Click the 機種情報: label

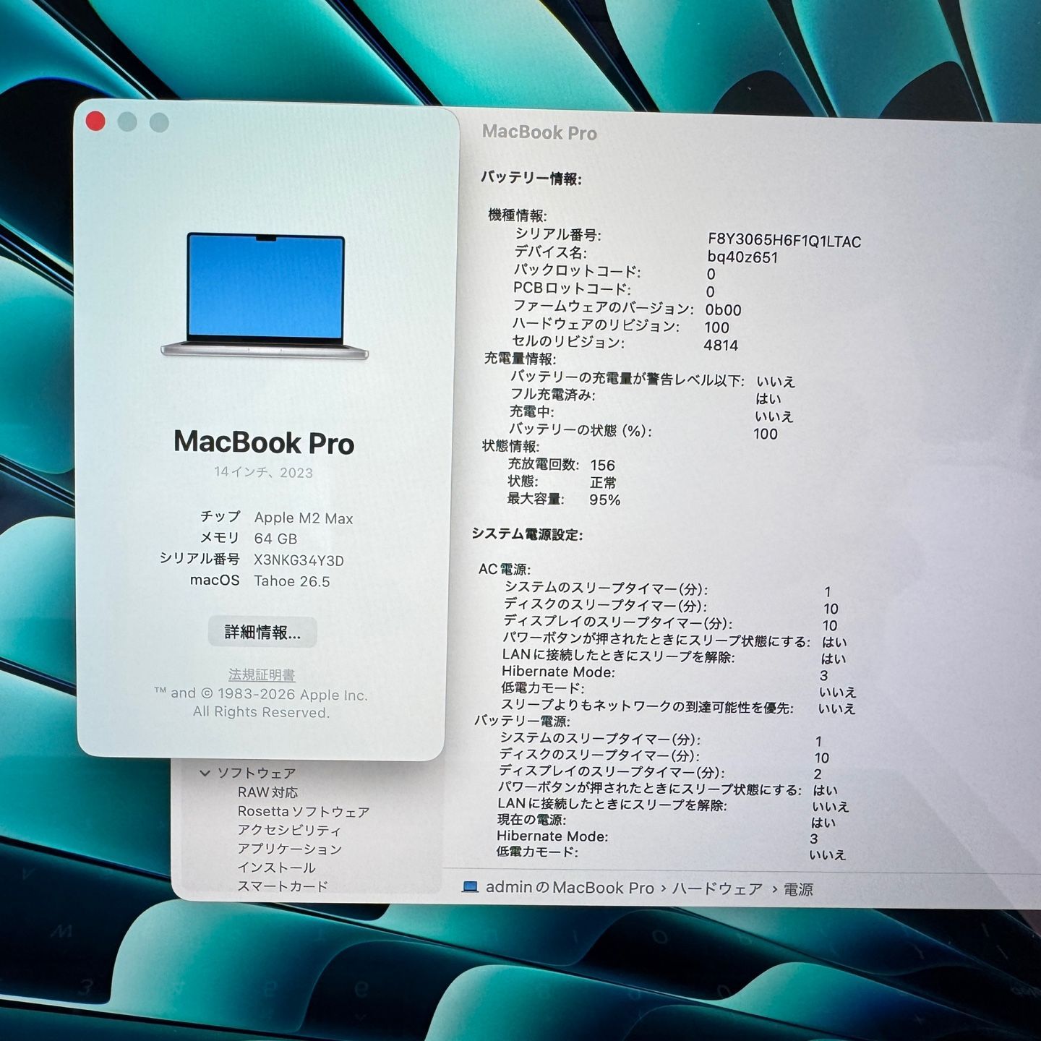click(518, 215)
